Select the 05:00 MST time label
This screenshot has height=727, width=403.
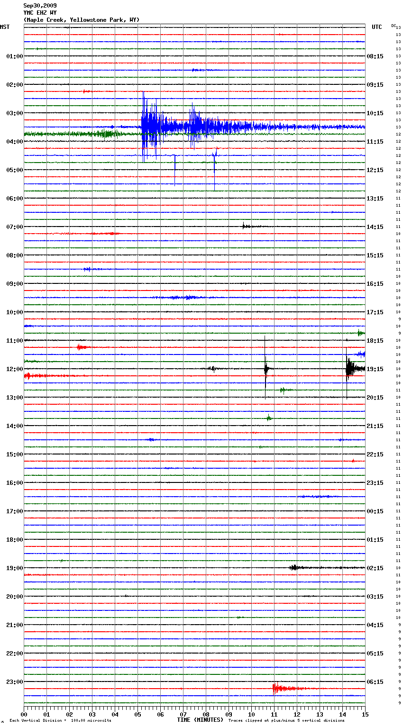coord(14,170)
